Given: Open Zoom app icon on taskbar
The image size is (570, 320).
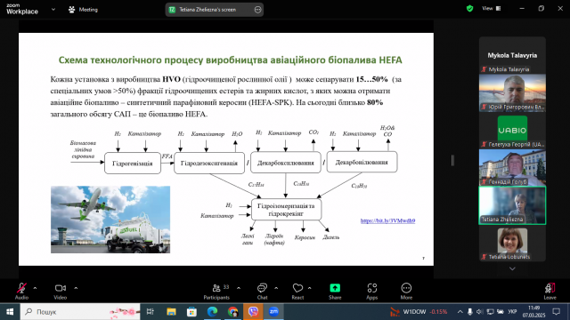Looking at the screenshot, I should [273, 312].
